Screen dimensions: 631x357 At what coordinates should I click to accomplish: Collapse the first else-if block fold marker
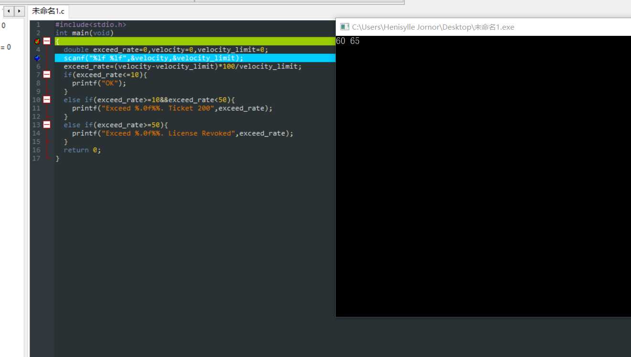point(46,99)
